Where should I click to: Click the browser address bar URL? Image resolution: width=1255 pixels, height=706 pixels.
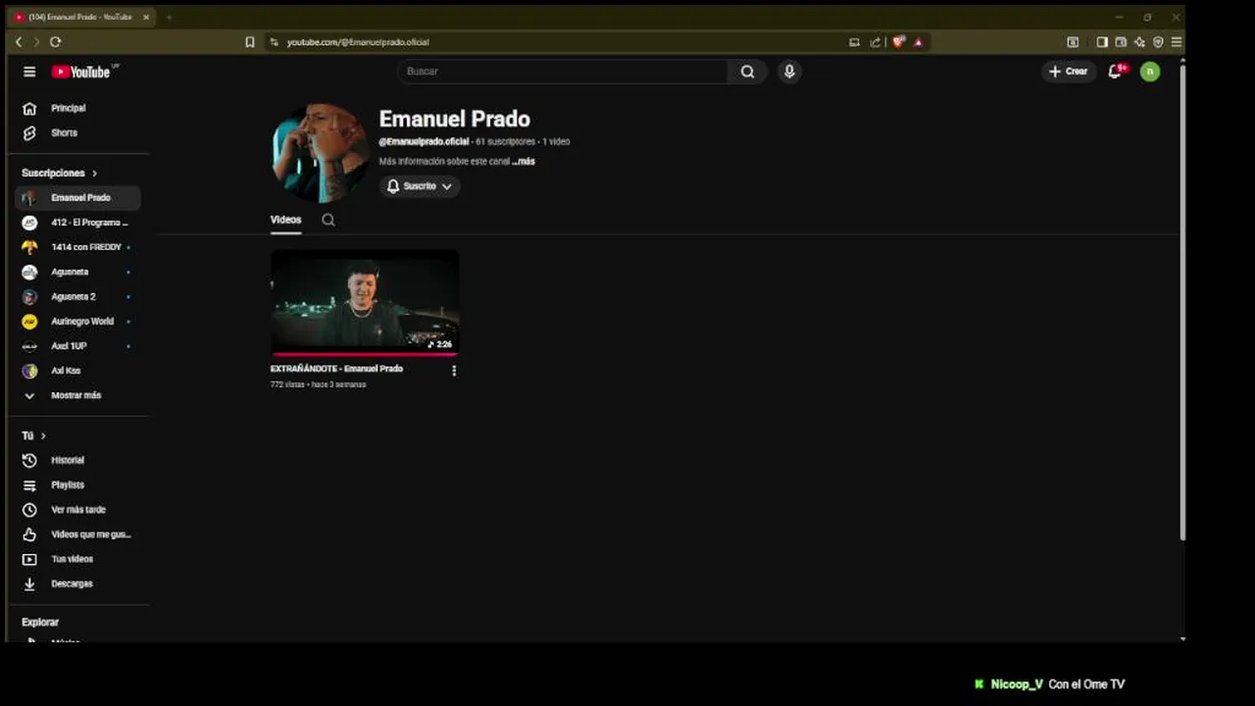[358, 42]
